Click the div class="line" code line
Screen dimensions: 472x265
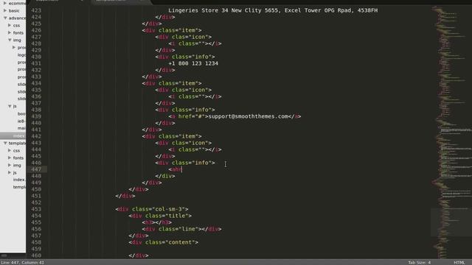point(182,229)
